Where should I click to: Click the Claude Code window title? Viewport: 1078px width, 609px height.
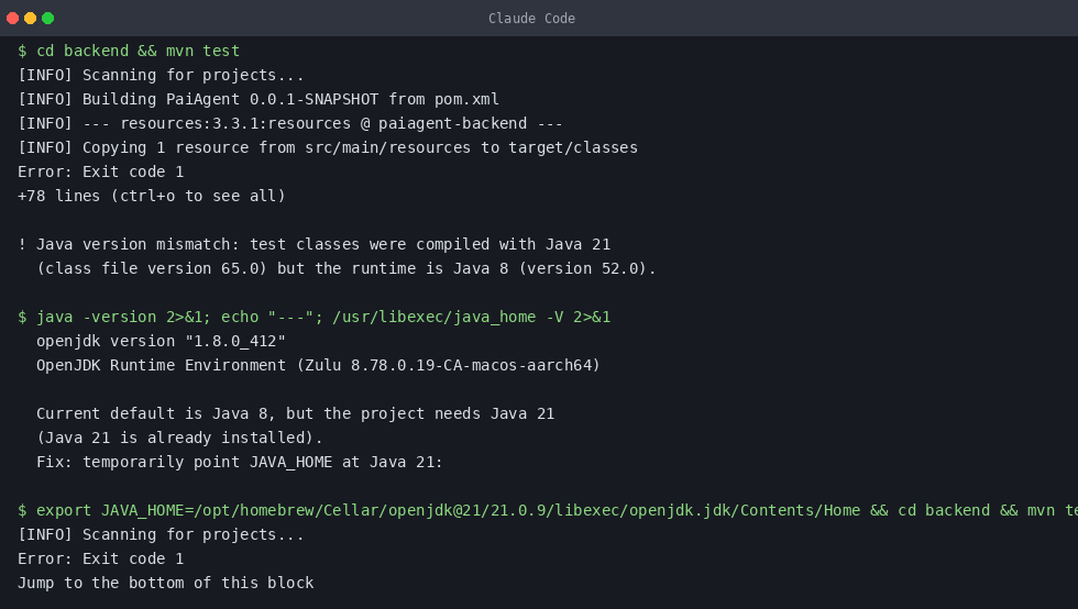point(531,18)
